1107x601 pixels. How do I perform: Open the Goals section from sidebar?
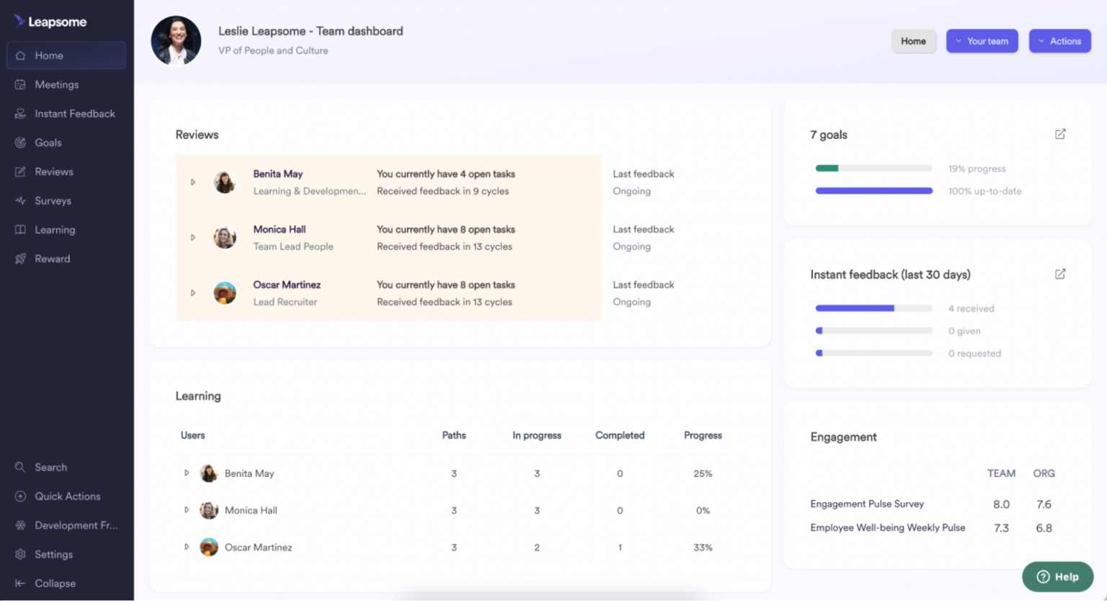tap(19, 142)
